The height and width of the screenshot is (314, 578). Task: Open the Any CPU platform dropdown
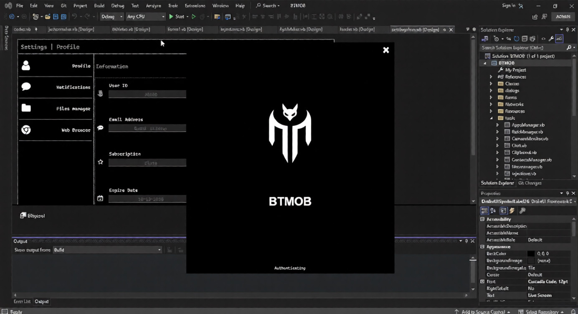point(145,16)
